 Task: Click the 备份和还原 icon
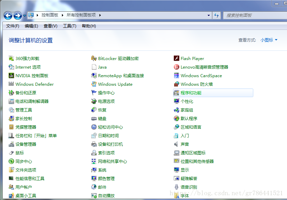(11, 93)
